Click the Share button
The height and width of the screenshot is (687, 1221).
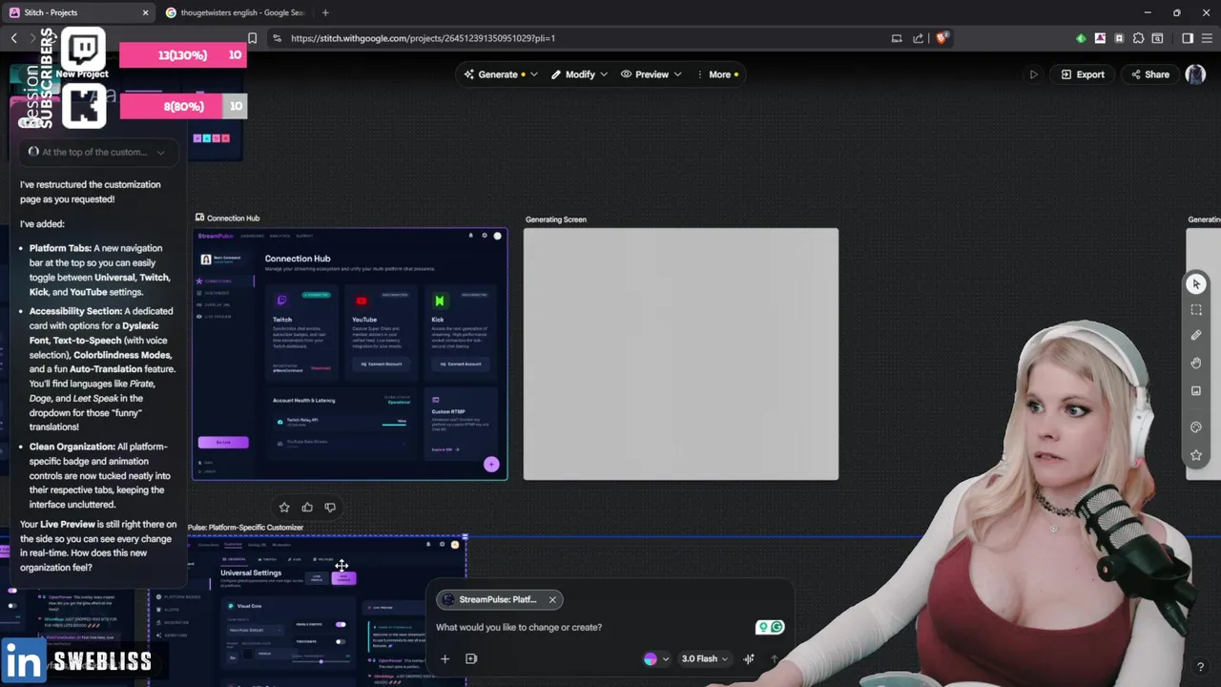pos(1149,74)
